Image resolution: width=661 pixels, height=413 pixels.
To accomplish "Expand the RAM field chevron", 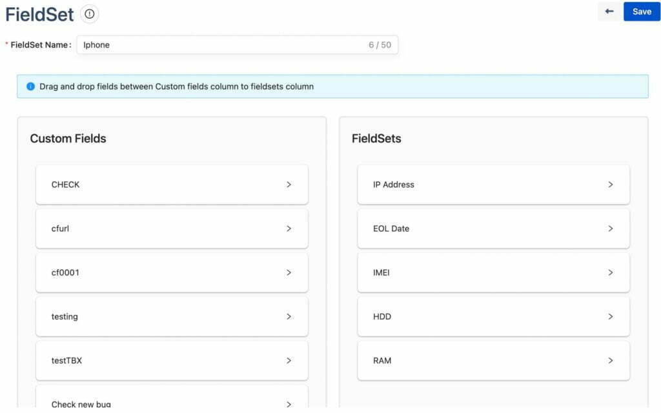I will [610, 360].
